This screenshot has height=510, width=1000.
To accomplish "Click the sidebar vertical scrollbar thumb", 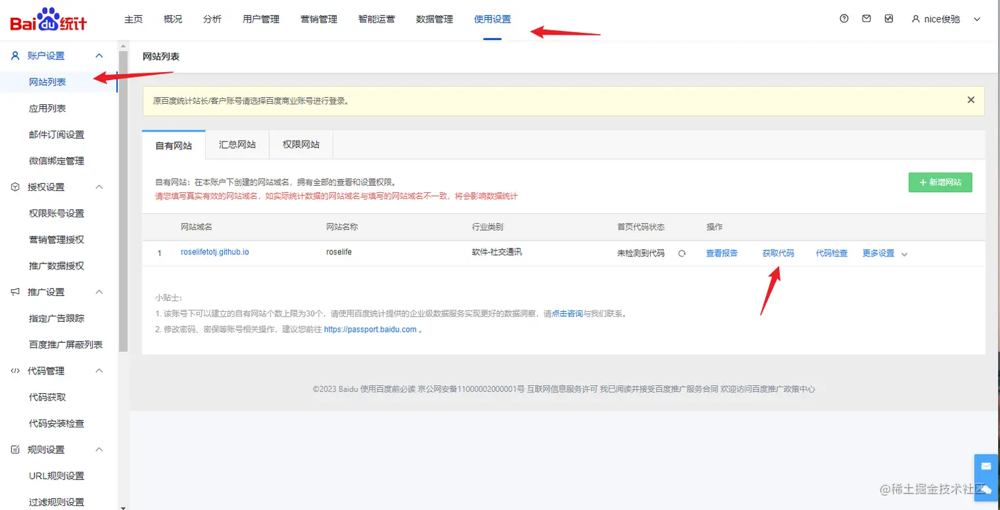I will click(123, 201).
